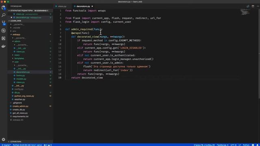Image resolution: width=260 pixels, height=146 pixels.
Task: Open db.py in the file tree
Action: pyautogui.click(x=17, y=92)
